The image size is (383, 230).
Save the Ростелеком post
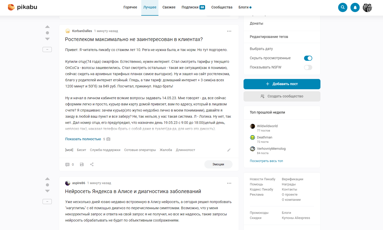(x=82, y=164)
